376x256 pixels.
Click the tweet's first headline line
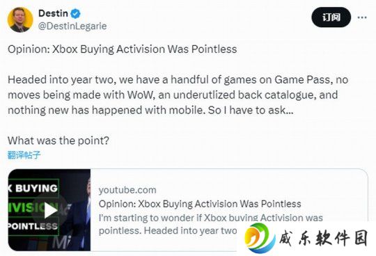click(123, 49)
